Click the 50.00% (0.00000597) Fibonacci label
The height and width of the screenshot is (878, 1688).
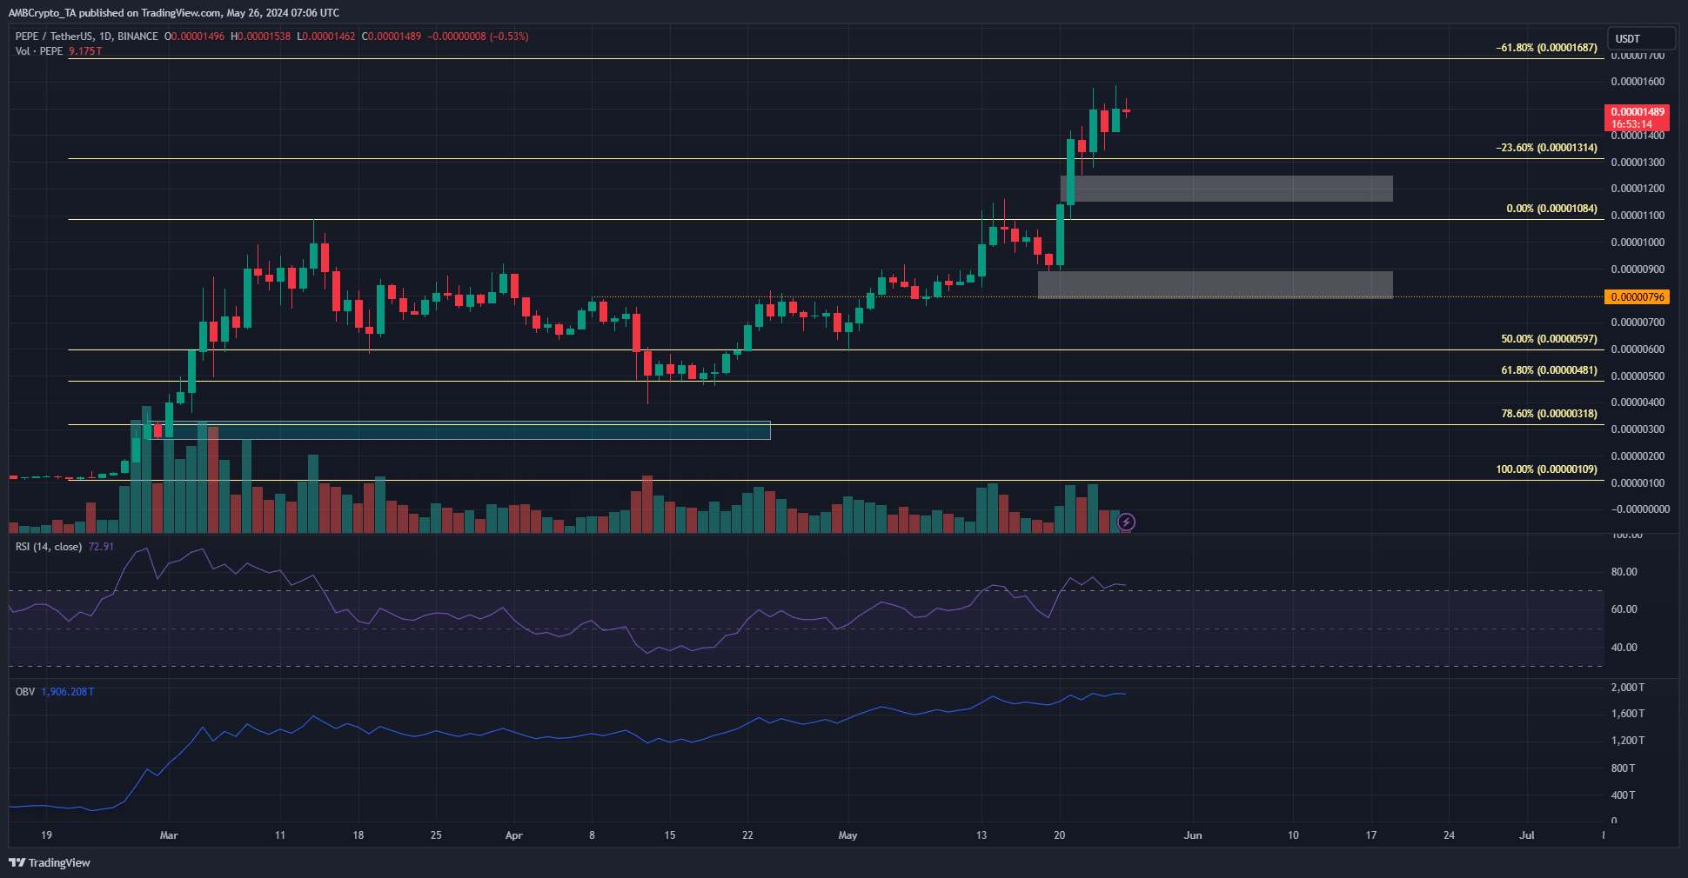[x=1549, y=339]
